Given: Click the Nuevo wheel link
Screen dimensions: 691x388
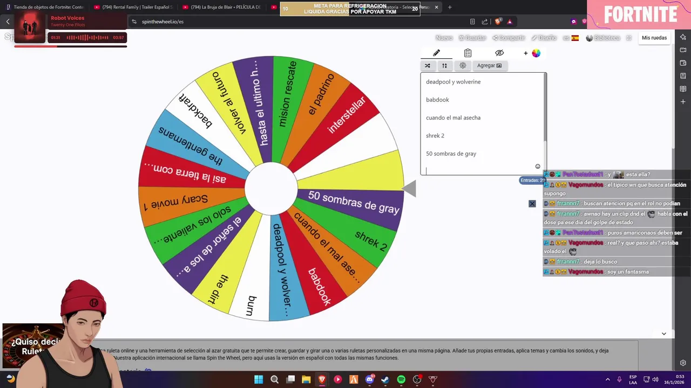Looking at the screenshot, I should pos(444,38).
